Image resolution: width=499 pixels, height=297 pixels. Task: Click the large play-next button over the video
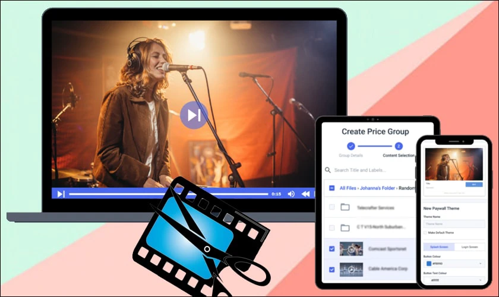pyautogui.click(x=194, y=115)
